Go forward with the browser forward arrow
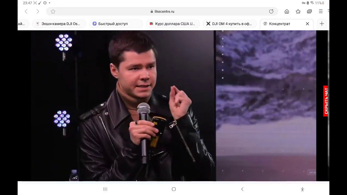 point(38,11)
